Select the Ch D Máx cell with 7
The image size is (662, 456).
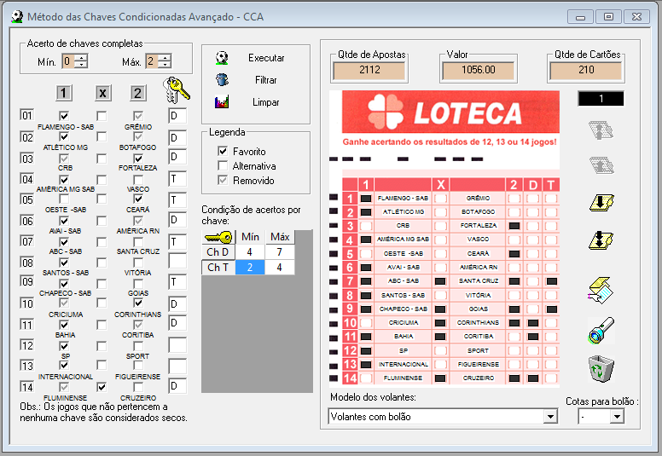[280, 252]
